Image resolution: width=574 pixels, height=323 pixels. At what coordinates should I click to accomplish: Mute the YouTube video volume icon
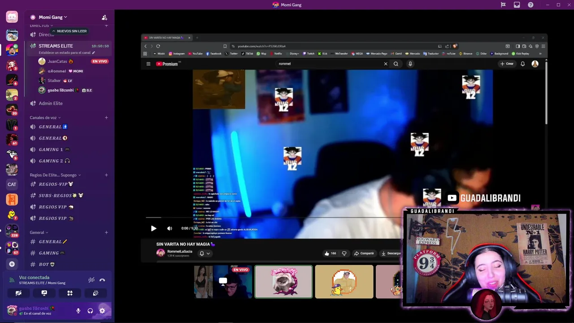(x=170, y=228)
